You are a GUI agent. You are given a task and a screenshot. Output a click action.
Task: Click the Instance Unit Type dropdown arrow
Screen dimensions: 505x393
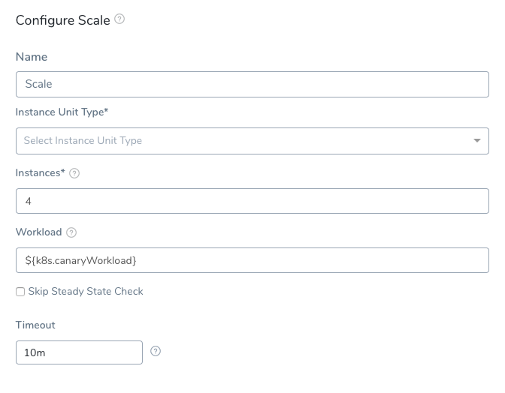(x=477, y=141)
